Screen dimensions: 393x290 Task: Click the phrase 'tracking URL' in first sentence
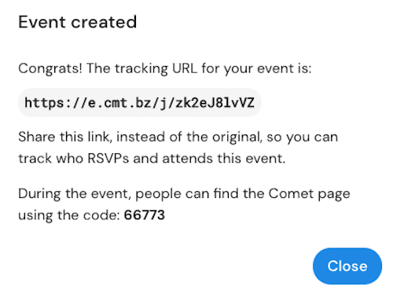click(156, 68)
